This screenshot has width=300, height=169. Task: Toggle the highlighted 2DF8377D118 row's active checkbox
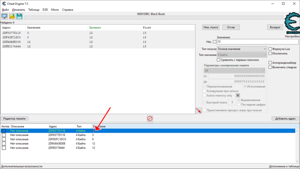click(4, 131)
